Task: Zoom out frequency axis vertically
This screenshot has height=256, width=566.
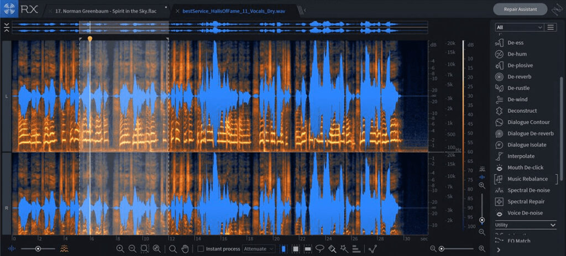Action: pos(482,232)
